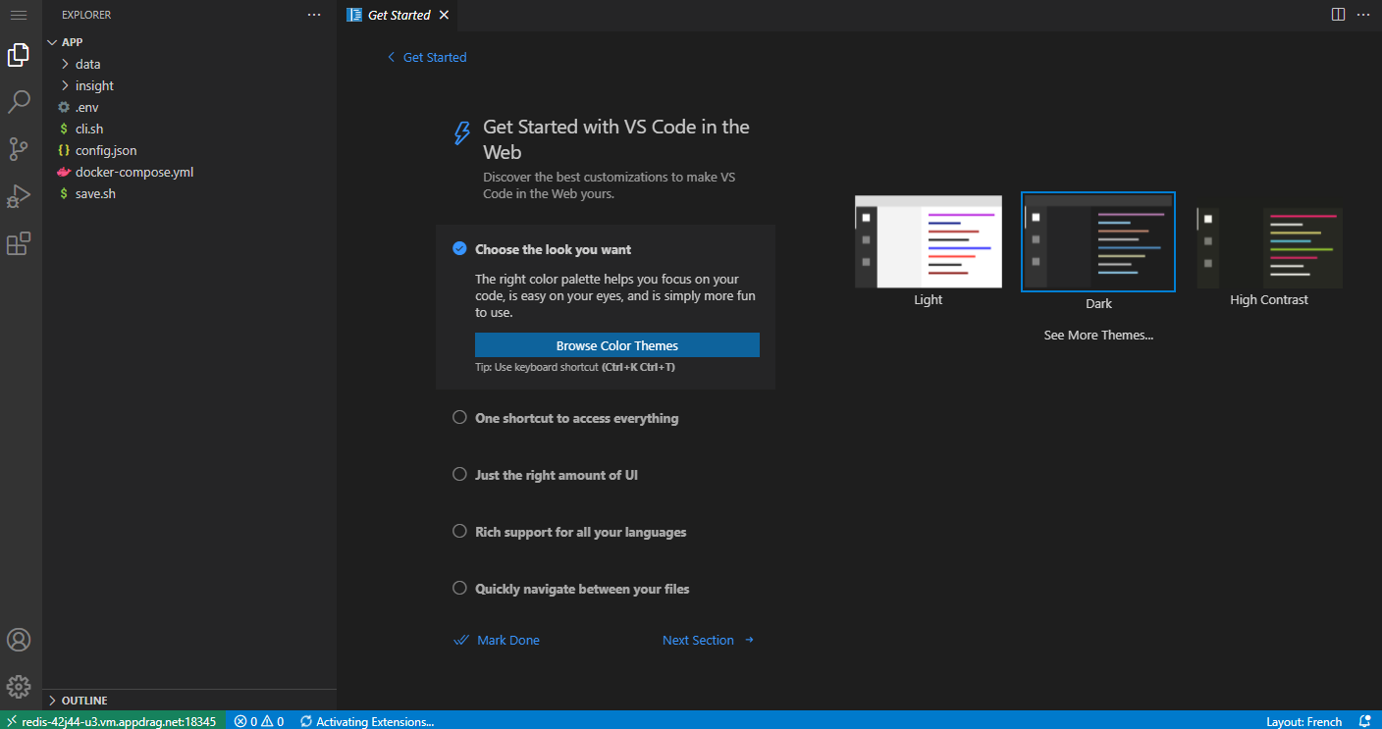Open the hamburger application menu

pyautogui.click(x=19, y=15)
